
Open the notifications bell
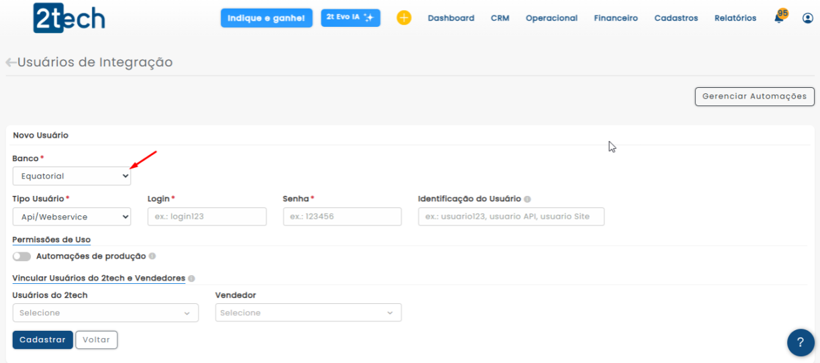[779, 18]
